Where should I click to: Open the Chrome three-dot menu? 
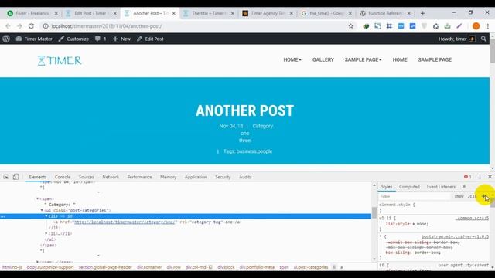tap(488, 26)
